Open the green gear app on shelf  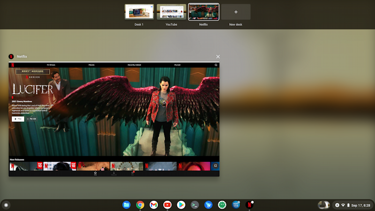(222, 205)
